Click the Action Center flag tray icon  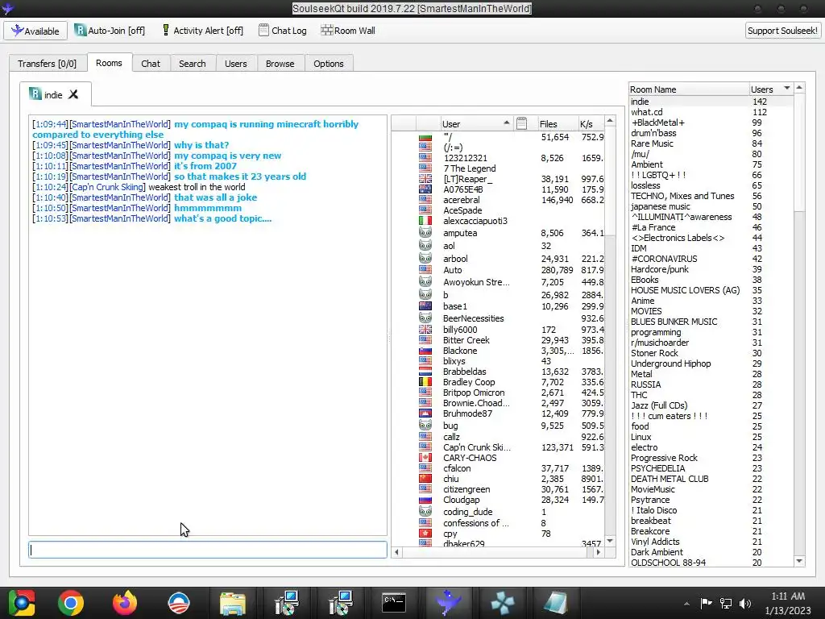pyautogui.click(x=706, y=603)
